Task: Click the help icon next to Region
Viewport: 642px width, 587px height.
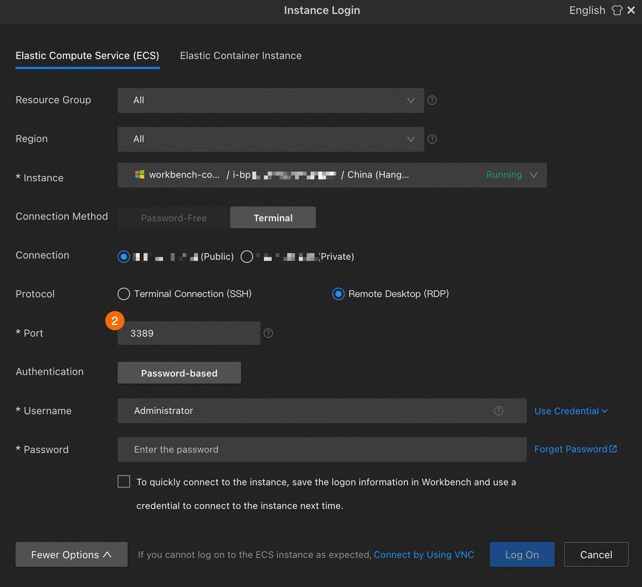Action: click(432, 139)
